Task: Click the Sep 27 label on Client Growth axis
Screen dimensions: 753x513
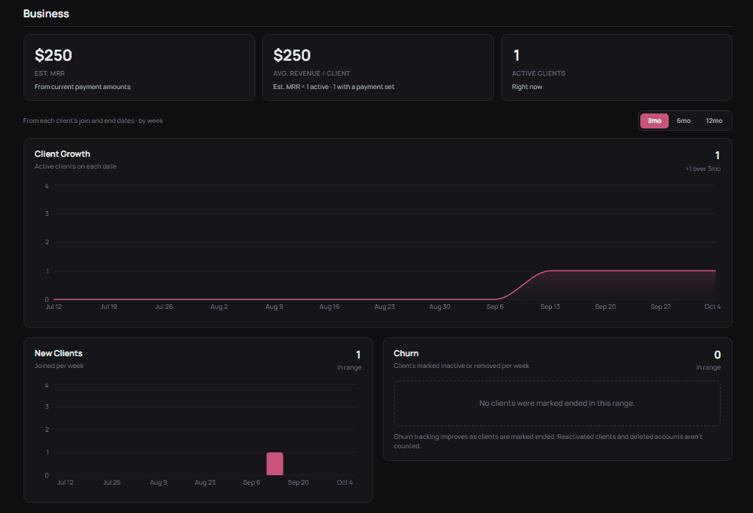Action: click(x=660, y=307)
